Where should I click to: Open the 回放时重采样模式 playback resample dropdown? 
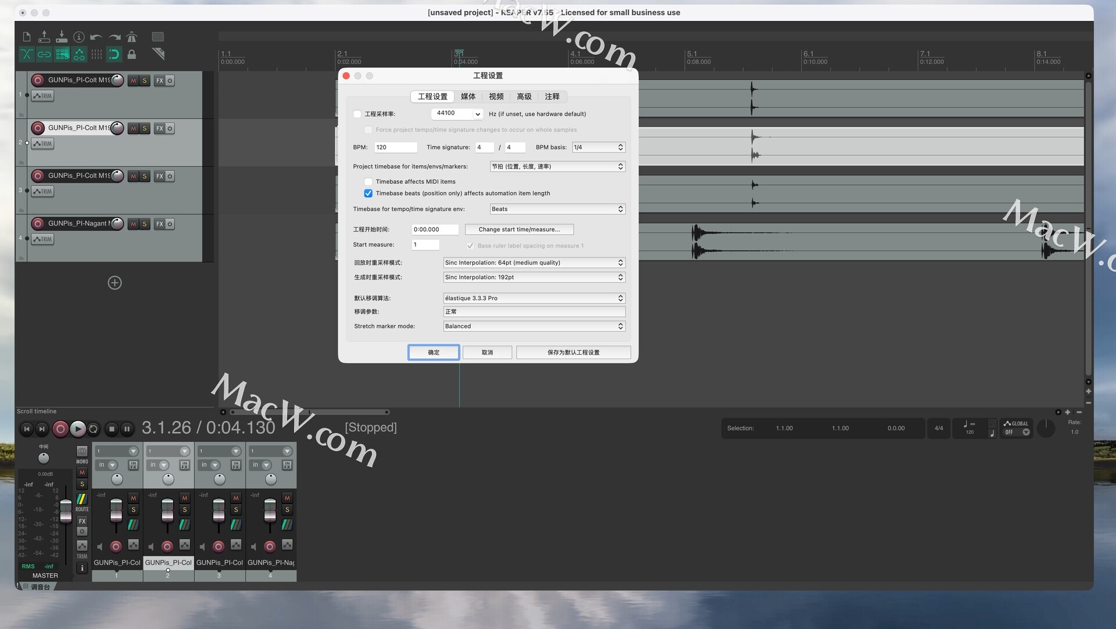tap(534, 263)
